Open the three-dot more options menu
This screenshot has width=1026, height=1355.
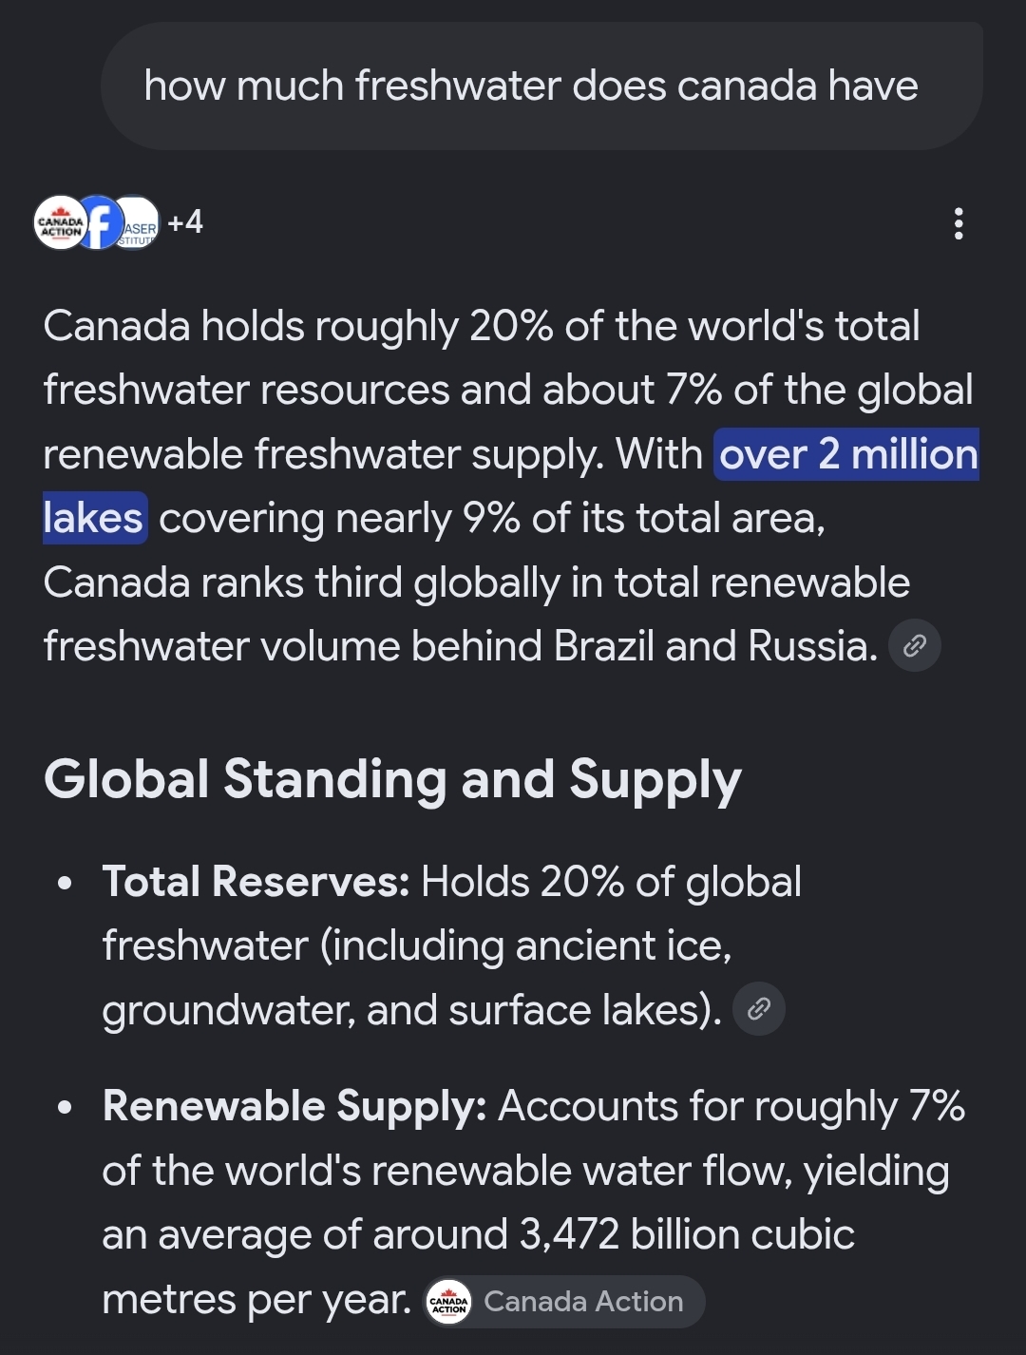pos(959,223)
